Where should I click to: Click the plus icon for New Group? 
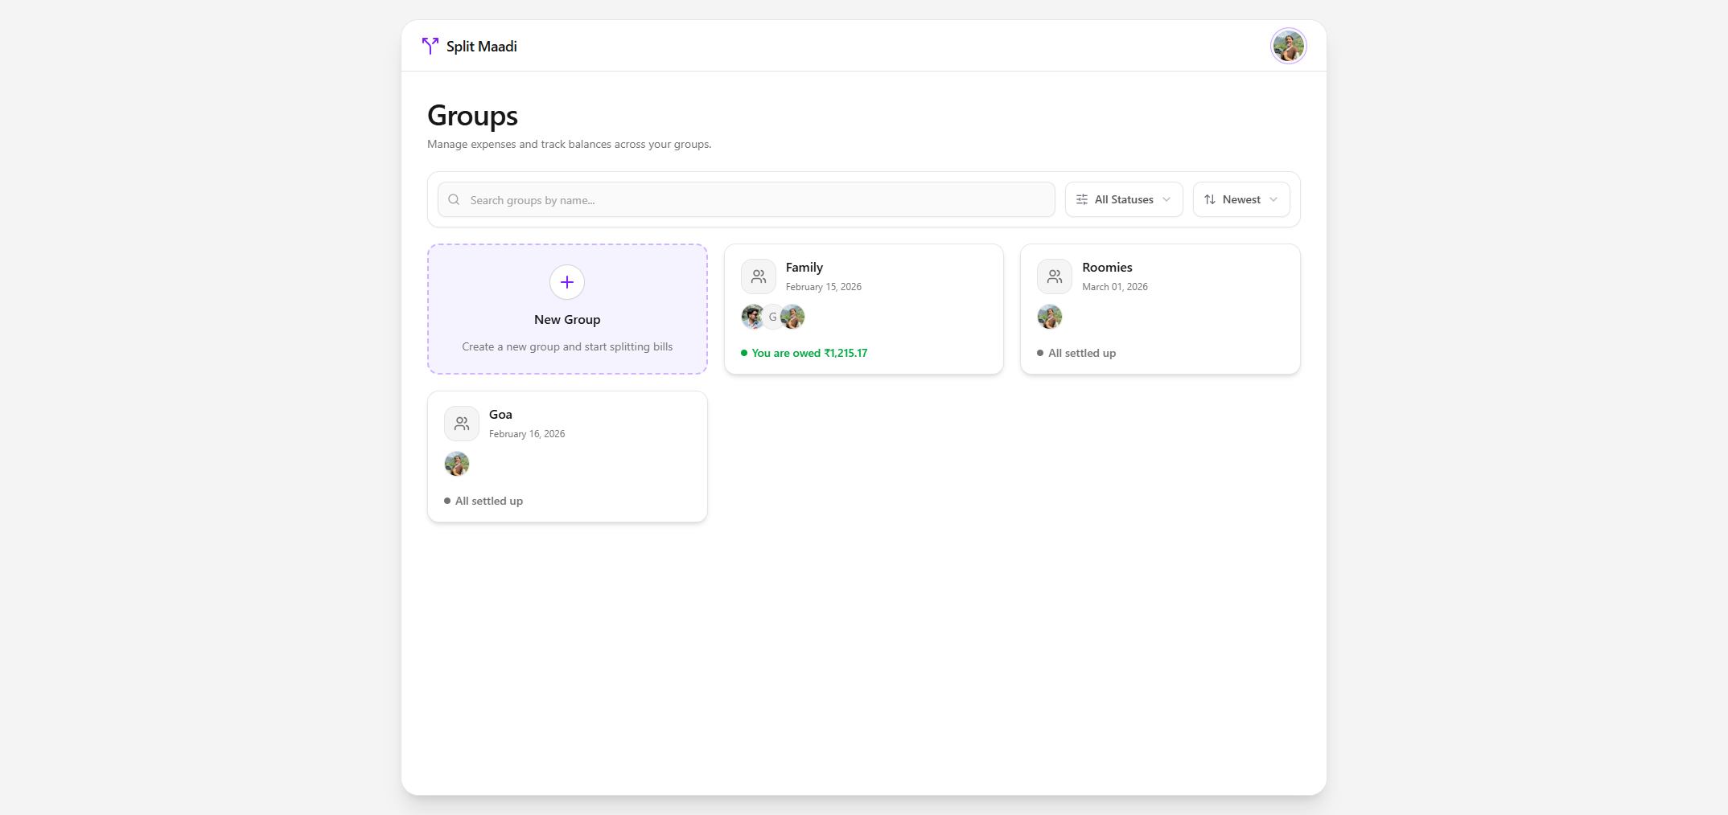(567, 282)
